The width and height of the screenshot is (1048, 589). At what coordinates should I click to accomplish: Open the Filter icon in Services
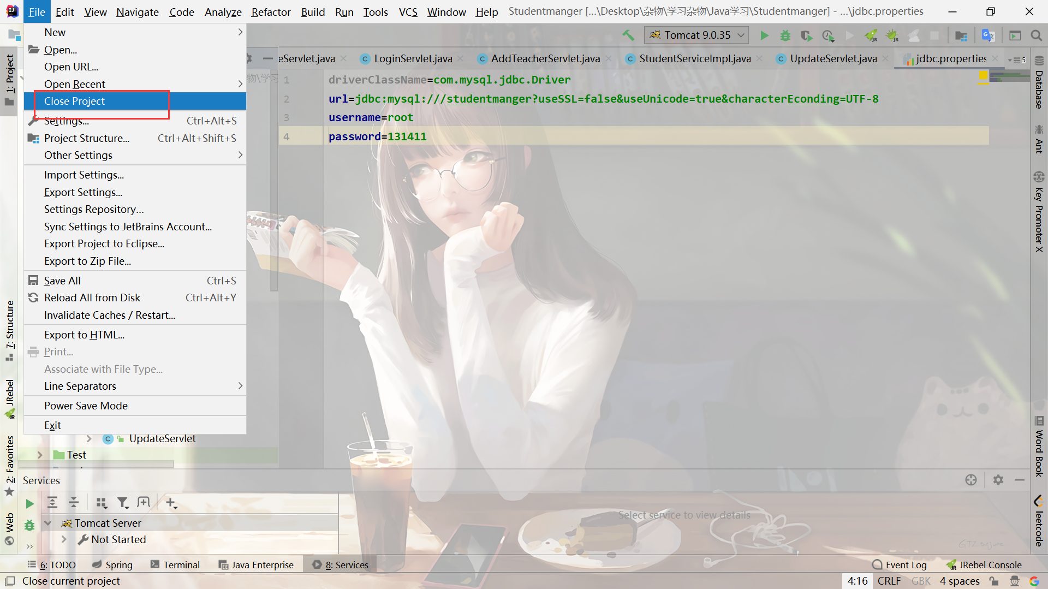pyautogui.click(x=123, y=503)
